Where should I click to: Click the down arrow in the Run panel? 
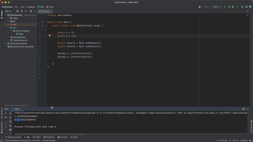click(x=10, y=118)
